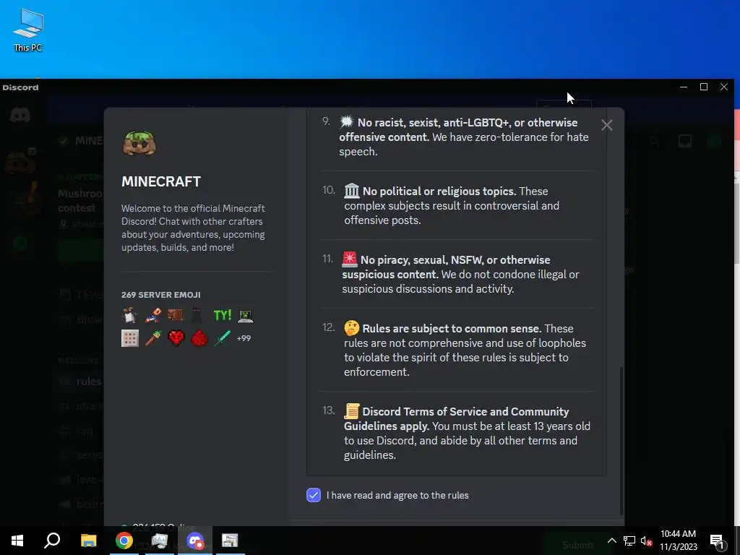Viewport: 740px width, 555px height.
Task: Click the muted volume tray icon
Action: click(647, 541)
